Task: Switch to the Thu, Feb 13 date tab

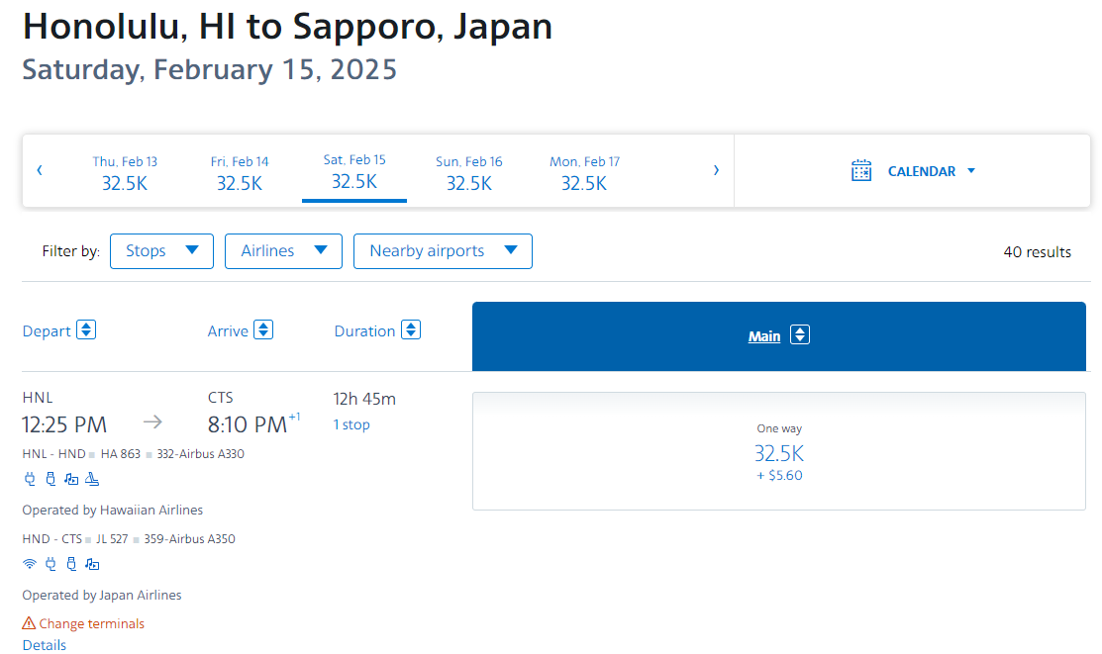Action: (125, 171)
